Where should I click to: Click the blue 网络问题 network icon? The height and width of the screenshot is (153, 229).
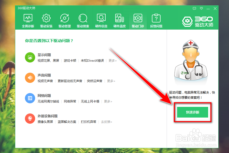pyautogui.click(x=30, y=98)
